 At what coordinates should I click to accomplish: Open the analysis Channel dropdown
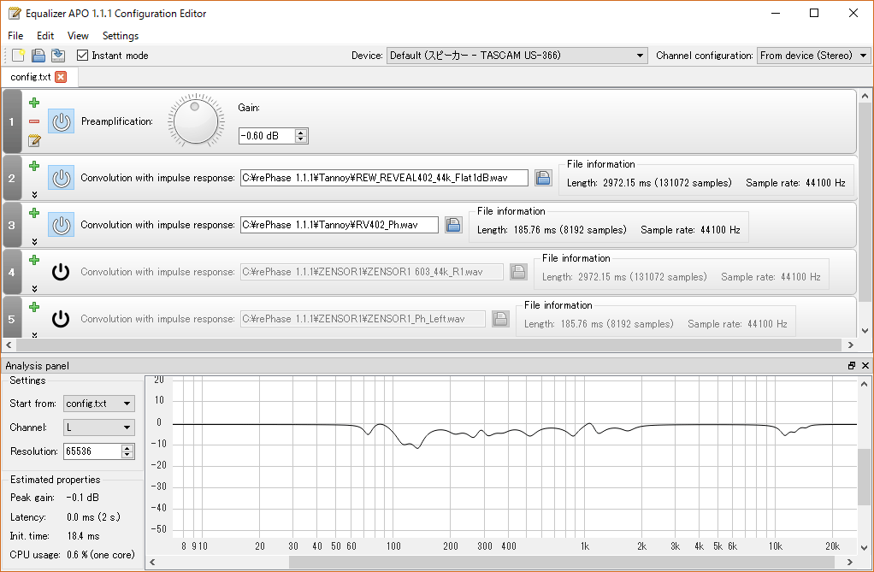[98, 427]
